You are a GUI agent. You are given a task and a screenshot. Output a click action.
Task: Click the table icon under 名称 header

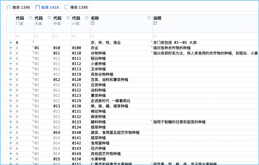tap(93, 23)
